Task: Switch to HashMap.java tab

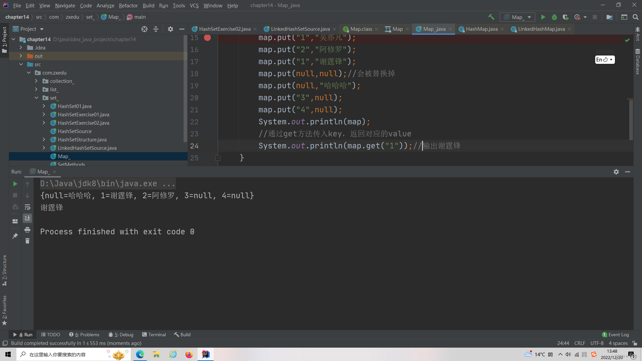Action: pyautogui.click(x=481, y=29)
